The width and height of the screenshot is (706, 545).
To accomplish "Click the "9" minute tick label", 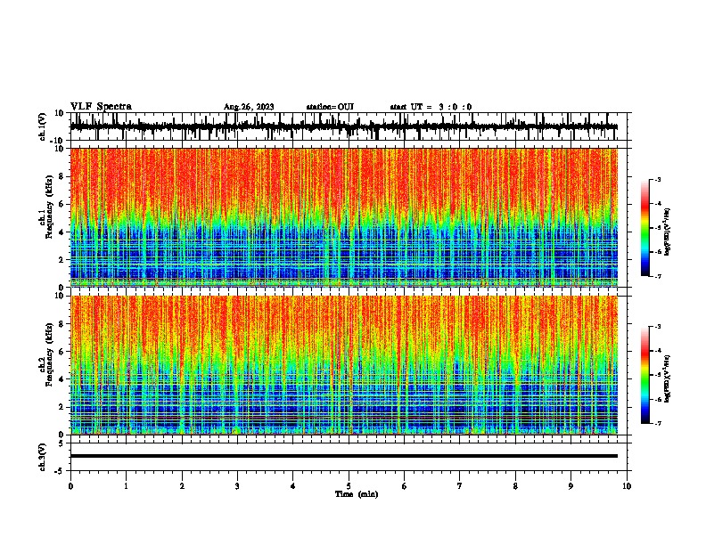I will pyautogui.click(x=571, y=486).
